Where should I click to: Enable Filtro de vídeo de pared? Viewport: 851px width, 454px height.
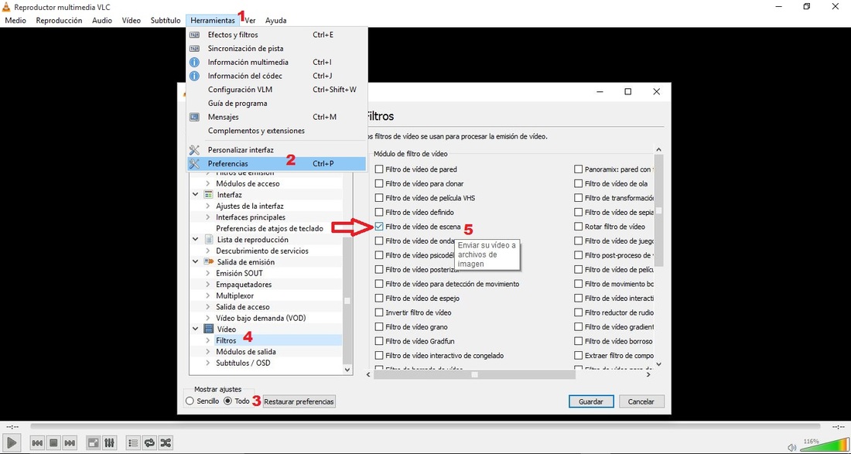point(379,169)
